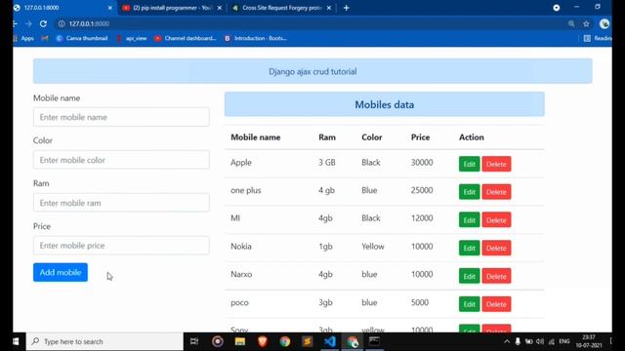Reload the page with the refresh icon
The height and width of the screenshot is (351, 625).
pyautogui.click(x=43, y=23)
